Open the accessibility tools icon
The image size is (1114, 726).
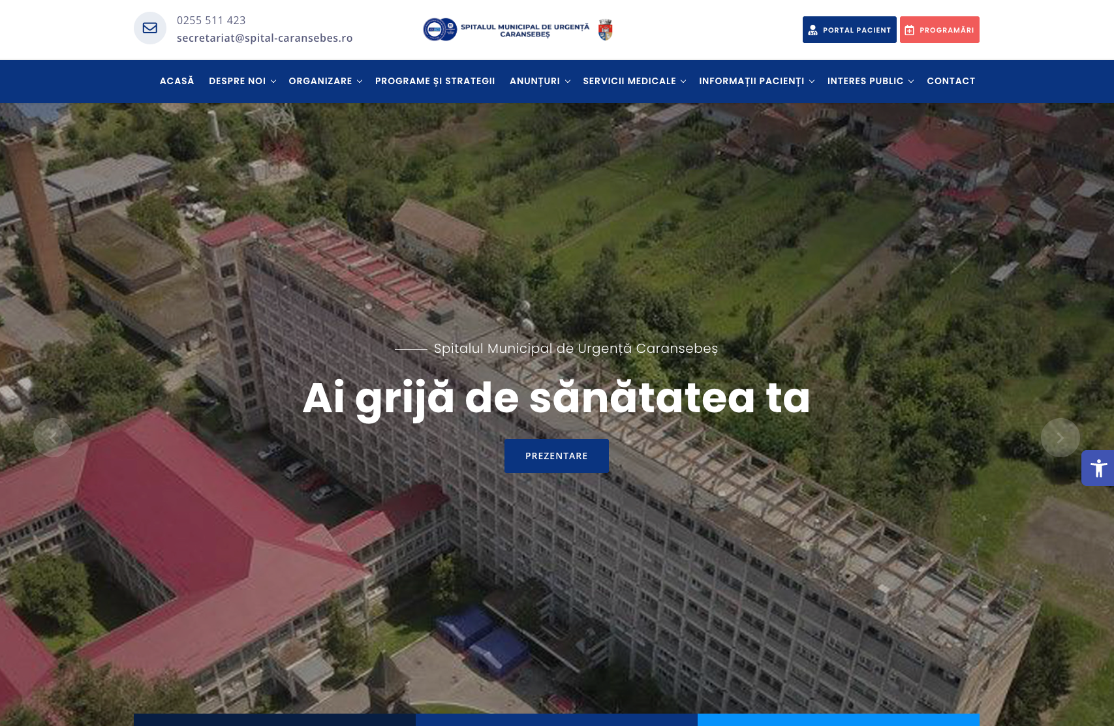coord(1098,468)
